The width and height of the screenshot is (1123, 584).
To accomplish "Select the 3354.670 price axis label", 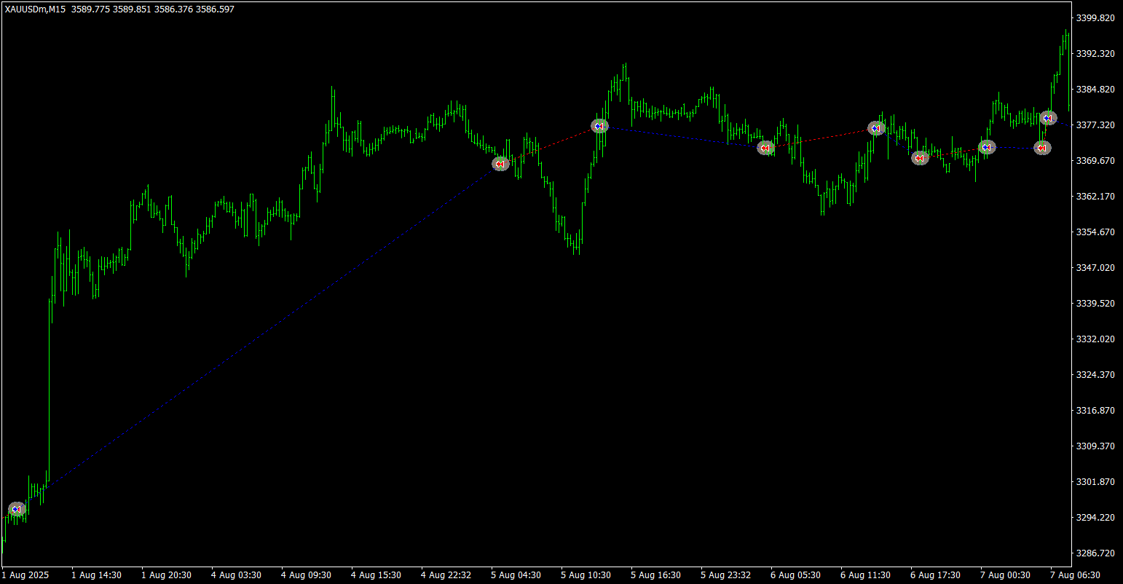I will [1095, 232].
